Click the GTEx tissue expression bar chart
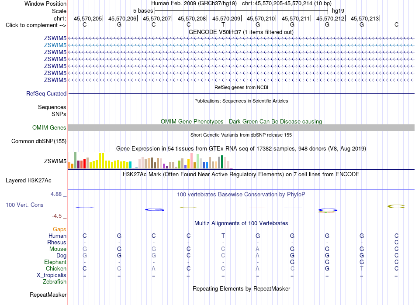The image size is (415, 305). click(150, 161)
